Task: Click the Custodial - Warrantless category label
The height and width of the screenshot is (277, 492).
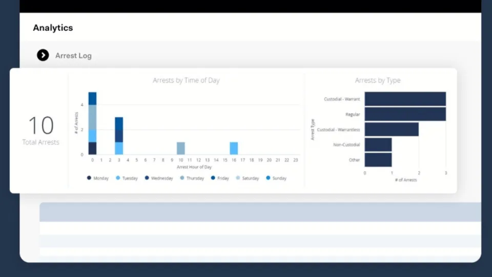Action: tap(338, 129)
